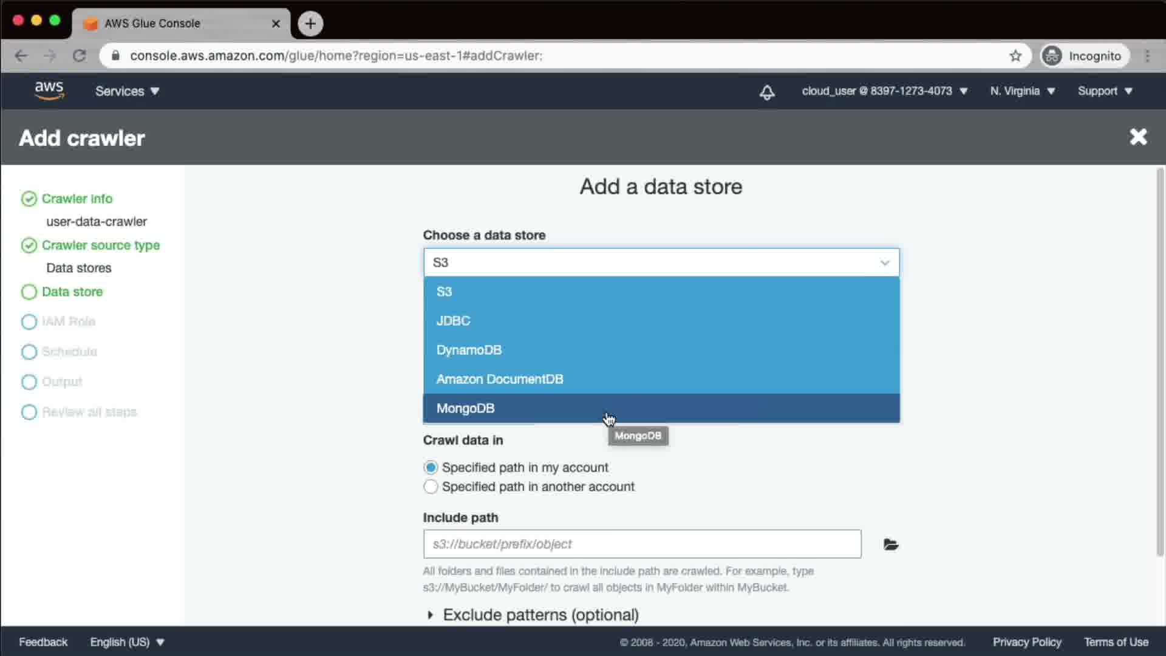The height and width of the screenshot is (656, 1166).
Task: Reload the page using the refresh icon
Action: point(80,56)
